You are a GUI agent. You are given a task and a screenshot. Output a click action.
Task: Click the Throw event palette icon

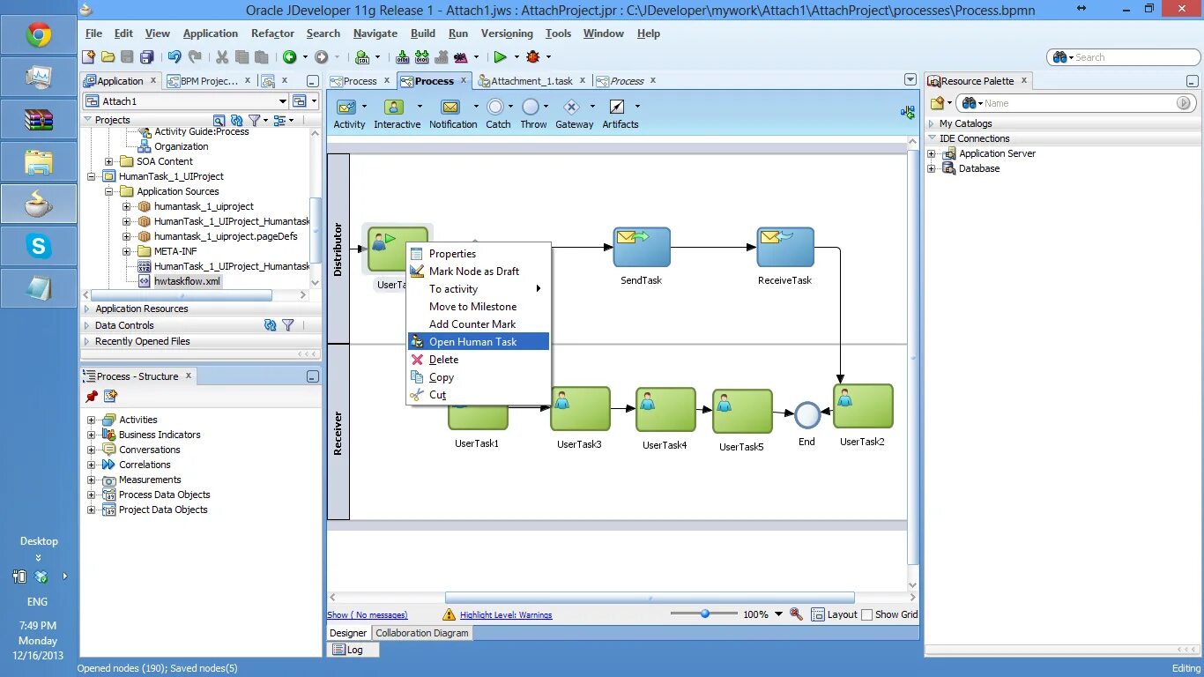(531, 107)
